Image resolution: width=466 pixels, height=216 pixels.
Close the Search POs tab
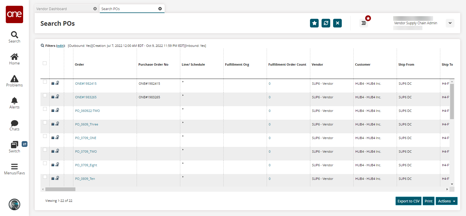tap(160, 9)
